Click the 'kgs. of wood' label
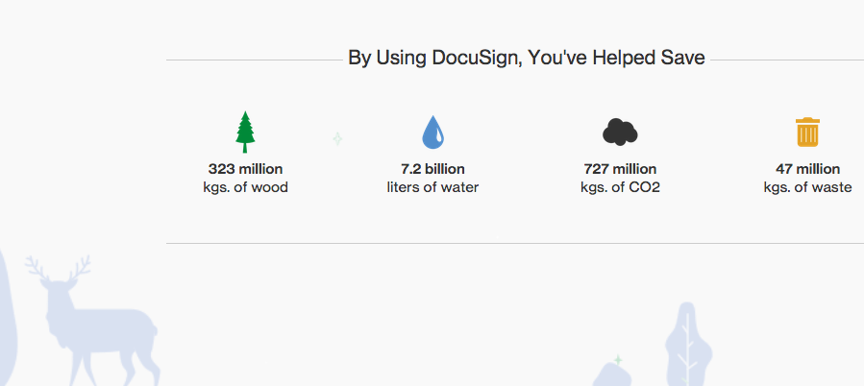The width and height of the screenshot is (864, 386). point(245,187)
